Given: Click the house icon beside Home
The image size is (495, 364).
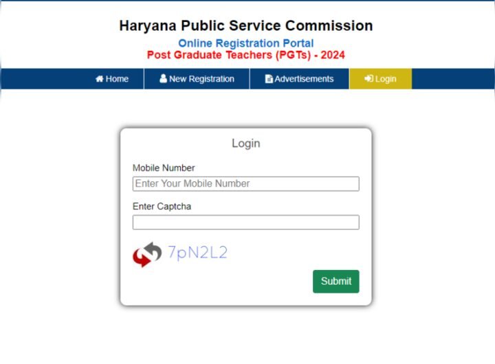Looking at the screenshot, I should (100, 78).
